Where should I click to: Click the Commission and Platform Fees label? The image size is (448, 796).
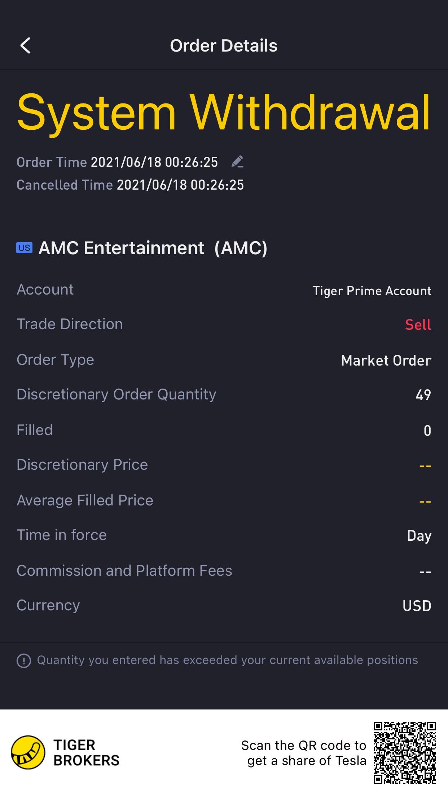click(x=124, y=571)
